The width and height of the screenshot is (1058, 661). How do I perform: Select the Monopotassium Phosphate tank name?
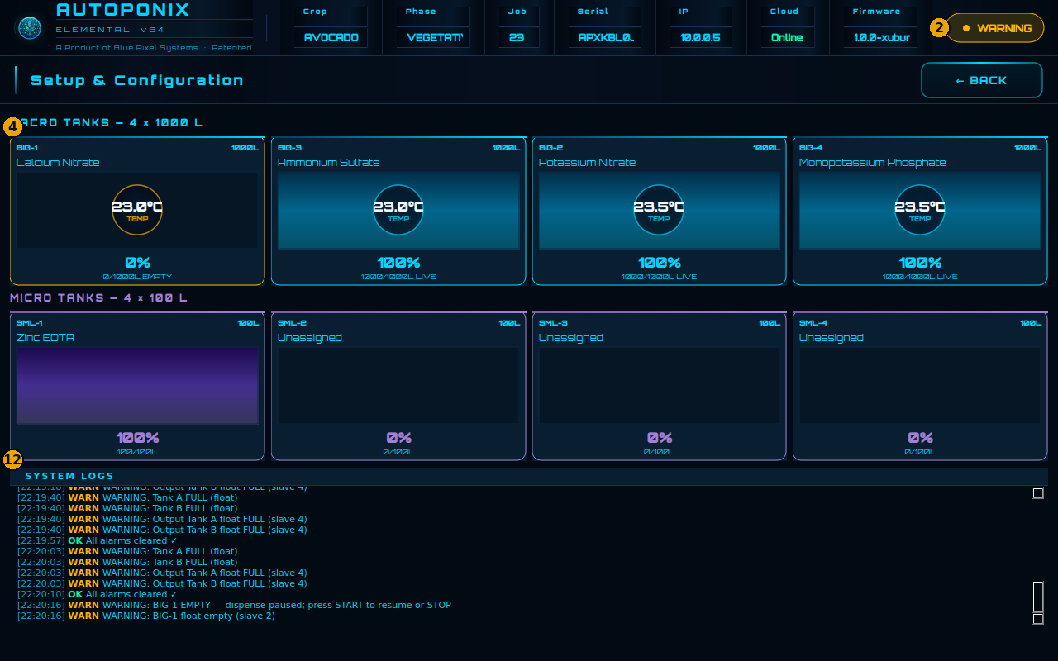pos(873,163)
